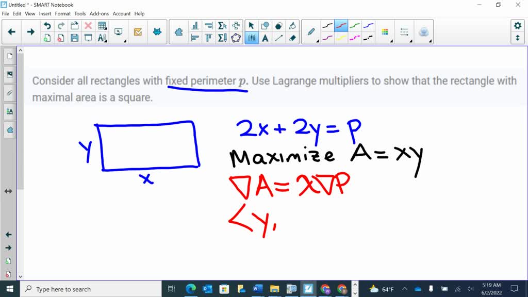Image resolution: width=528 pixels, height=297 pixels.
Task: Enable the dashed black pen style
Action: 368,37
